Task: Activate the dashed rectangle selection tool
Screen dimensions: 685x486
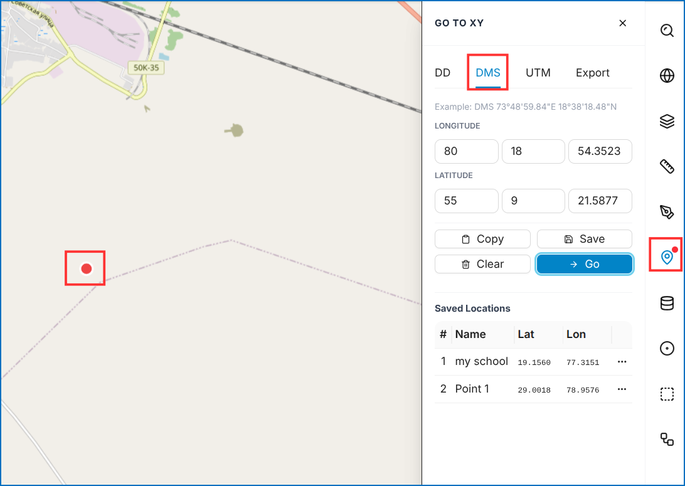Action: [x=667, y=394]
